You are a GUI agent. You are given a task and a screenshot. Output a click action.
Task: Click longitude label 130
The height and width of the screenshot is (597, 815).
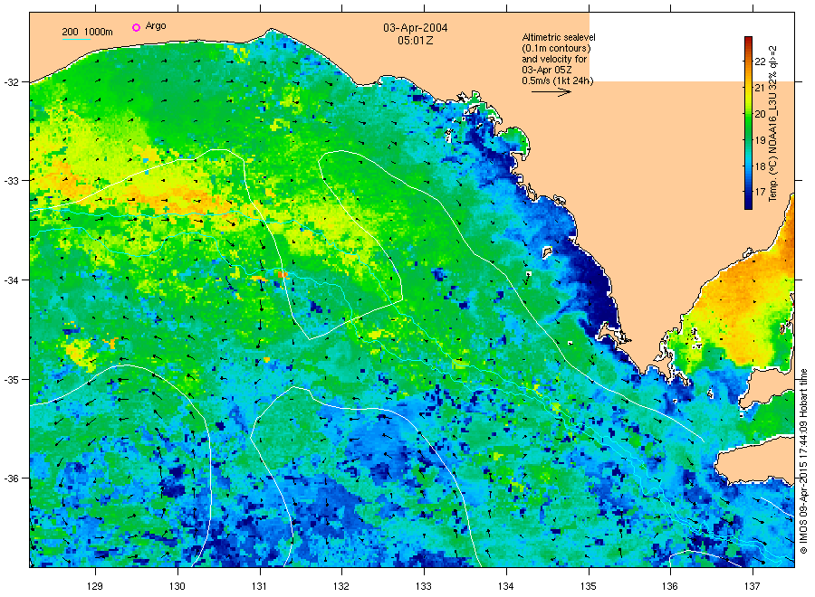click(x=177, y=587)
